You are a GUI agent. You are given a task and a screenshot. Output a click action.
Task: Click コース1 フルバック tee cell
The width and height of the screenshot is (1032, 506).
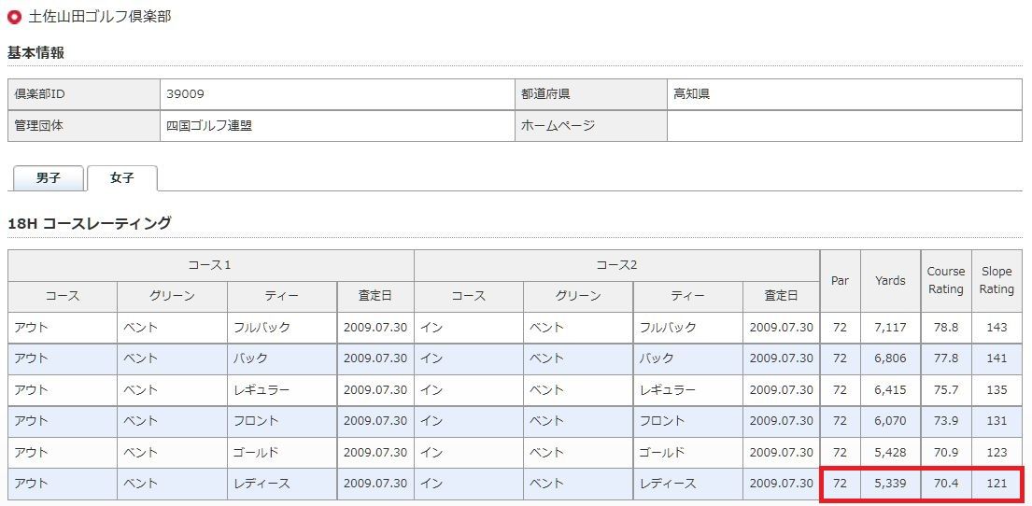point(282,327)
